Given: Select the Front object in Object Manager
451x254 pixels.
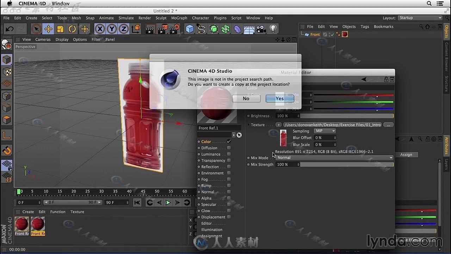Looking at the screenshot, I should point(315,35).
